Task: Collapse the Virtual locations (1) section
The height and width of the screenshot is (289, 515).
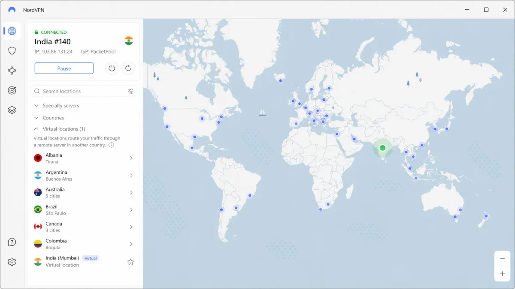Action: (x=59, y=129)
